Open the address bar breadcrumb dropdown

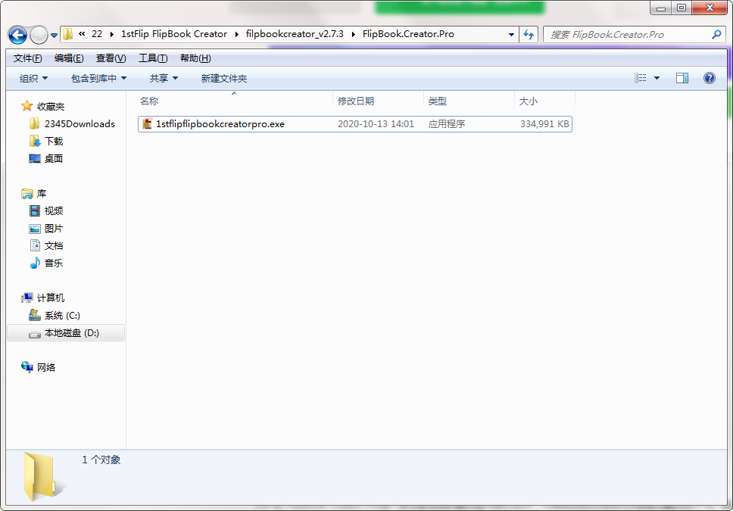coord(512,34)
